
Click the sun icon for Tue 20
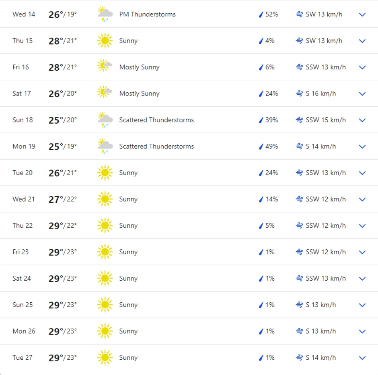pyautogui.click(x=105, y=173)
